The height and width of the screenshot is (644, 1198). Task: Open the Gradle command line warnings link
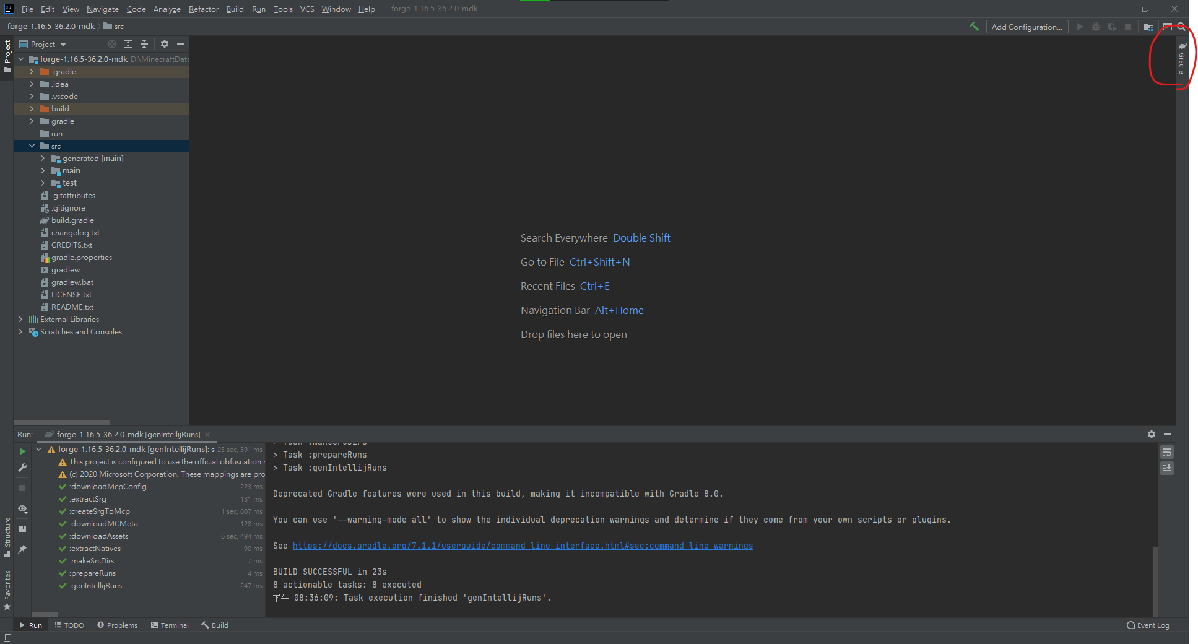click(x=523, y=546)
